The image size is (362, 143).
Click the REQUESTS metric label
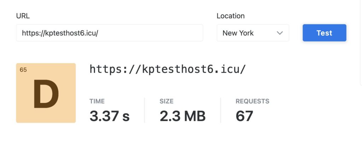252,101
